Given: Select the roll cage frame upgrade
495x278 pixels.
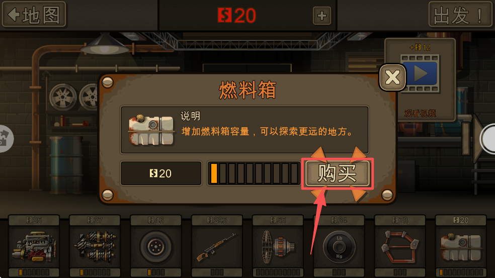Looking at the screenshot, I should 400,246.
